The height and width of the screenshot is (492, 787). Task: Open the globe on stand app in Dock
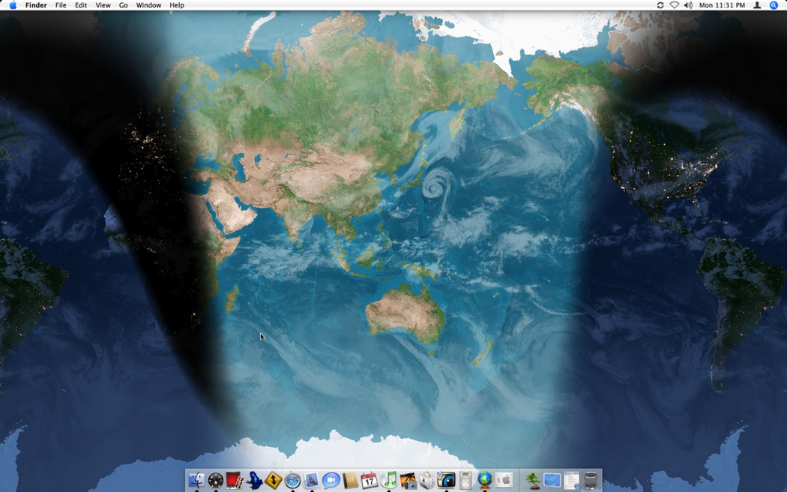click(485, 481)
